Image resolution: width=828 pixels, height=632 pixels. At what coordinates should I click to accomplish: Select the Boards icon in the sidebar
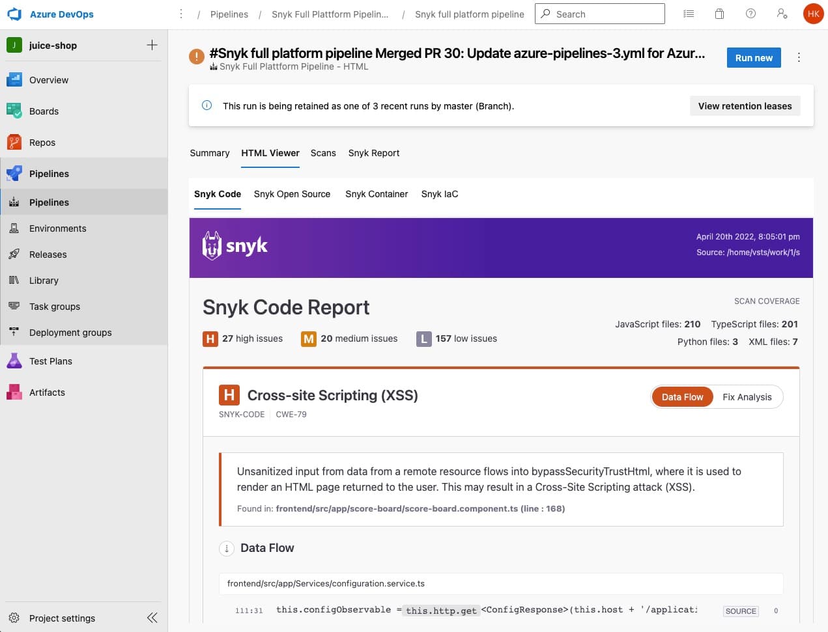pyautogui.click(x=13, y=111)
